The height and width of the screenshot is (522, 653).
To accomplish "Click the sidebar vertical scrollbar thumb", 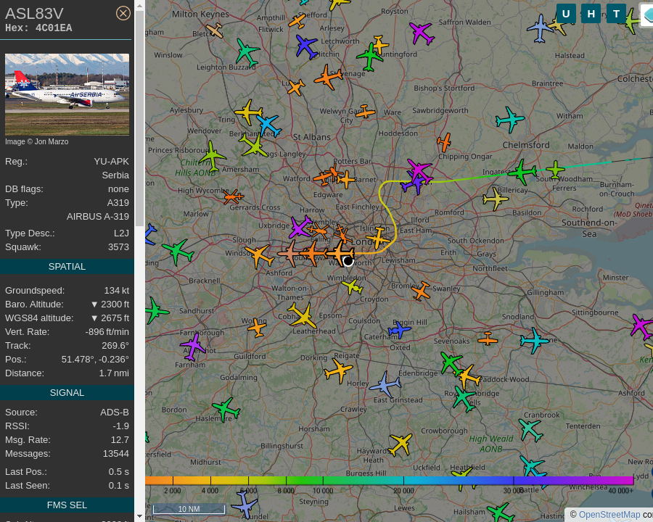I will click(139, 119).
